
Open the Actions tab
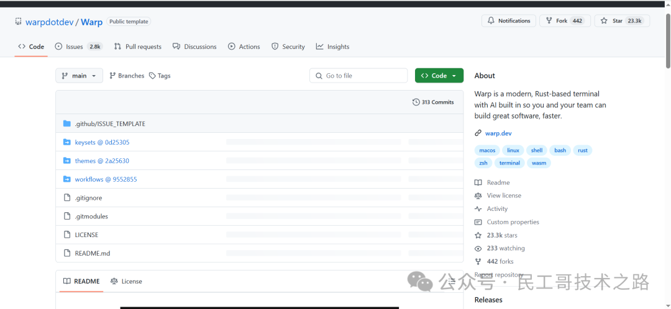(x=244, y=47)
